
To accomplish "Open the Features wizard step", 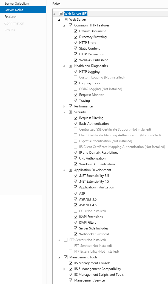I will point(11,17).
